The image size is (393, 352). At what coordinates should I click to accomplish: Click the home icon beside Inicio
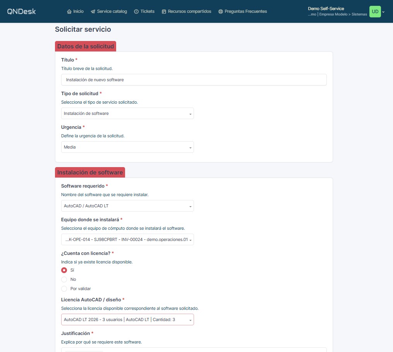pyautogui.click(x=69, y=12)
